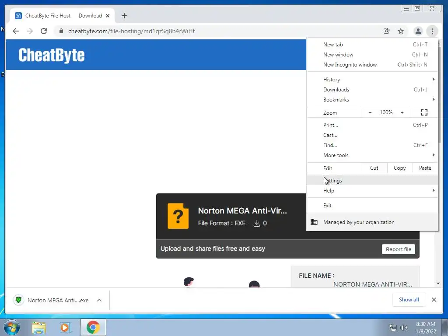The height and width of the screenshot is (336, 448).
Task: Reload the CheatByte page
Action: pos(44,31)
